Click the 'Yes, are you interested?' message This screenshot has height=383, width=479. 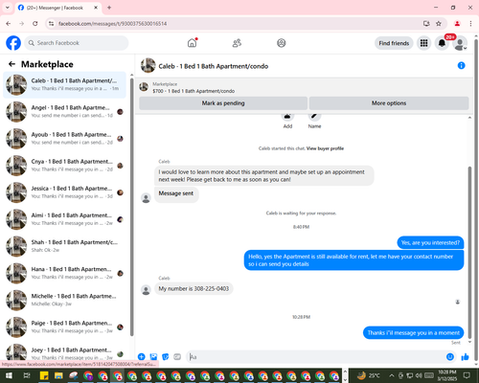(430, 242)
